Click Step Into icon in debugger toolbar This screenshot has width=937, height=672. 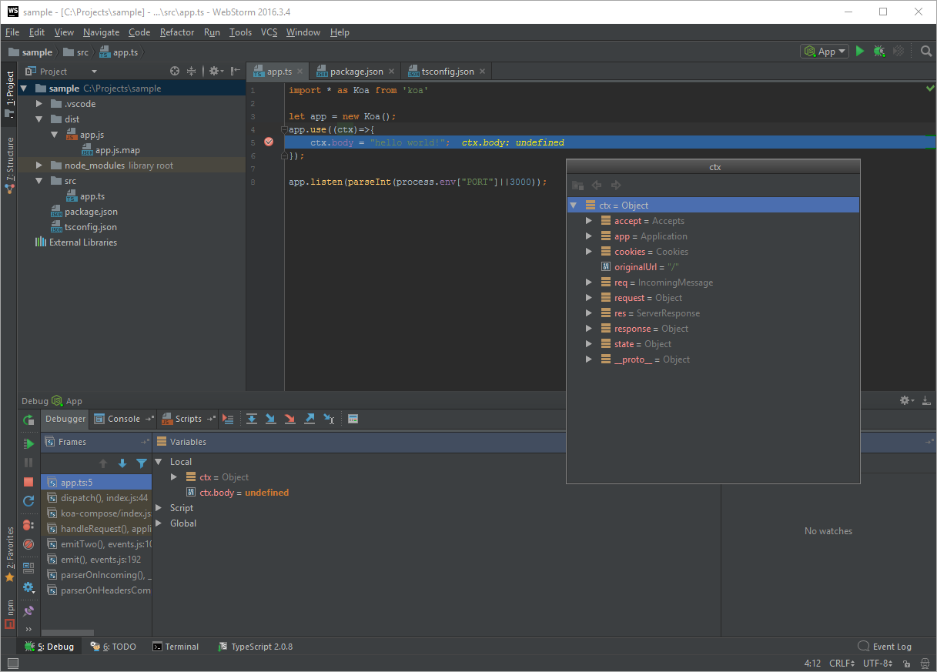[271, 419]
